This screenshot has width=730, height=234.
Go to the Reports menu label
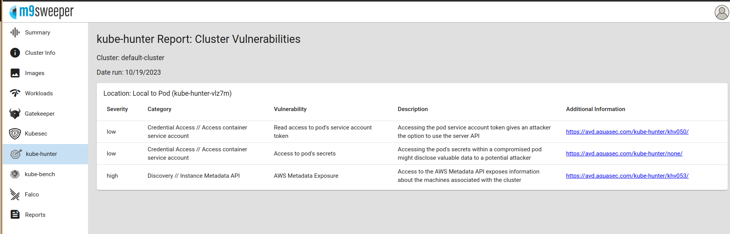click(x=35, y=215)
